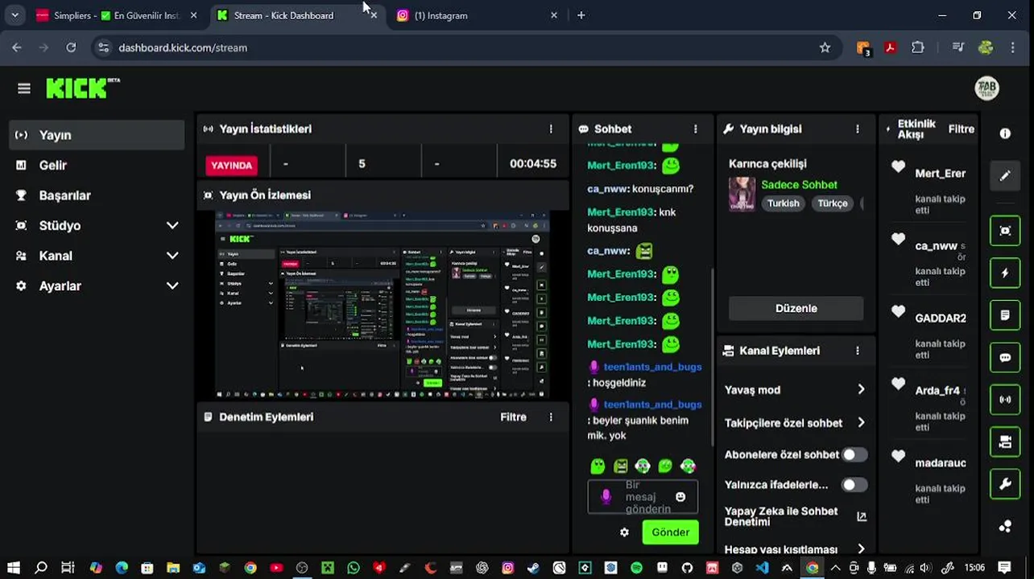Image resolution: width=1034 pixels, height=579 pixels.
Task: Open the profile avatar menu in header
Action: pyautogui.click(x=986, y=88)
